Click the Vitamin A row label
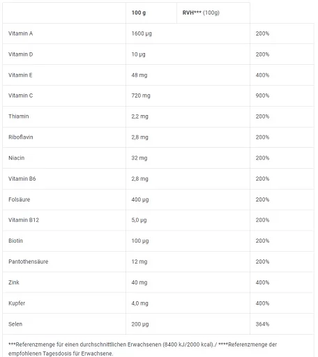 pyautogui.click(x=20, y=33)
